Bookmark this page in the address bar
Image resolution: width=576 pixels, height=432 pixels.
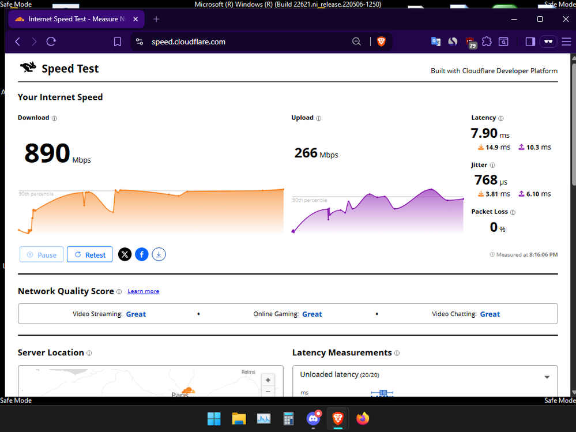coord(118,42)
